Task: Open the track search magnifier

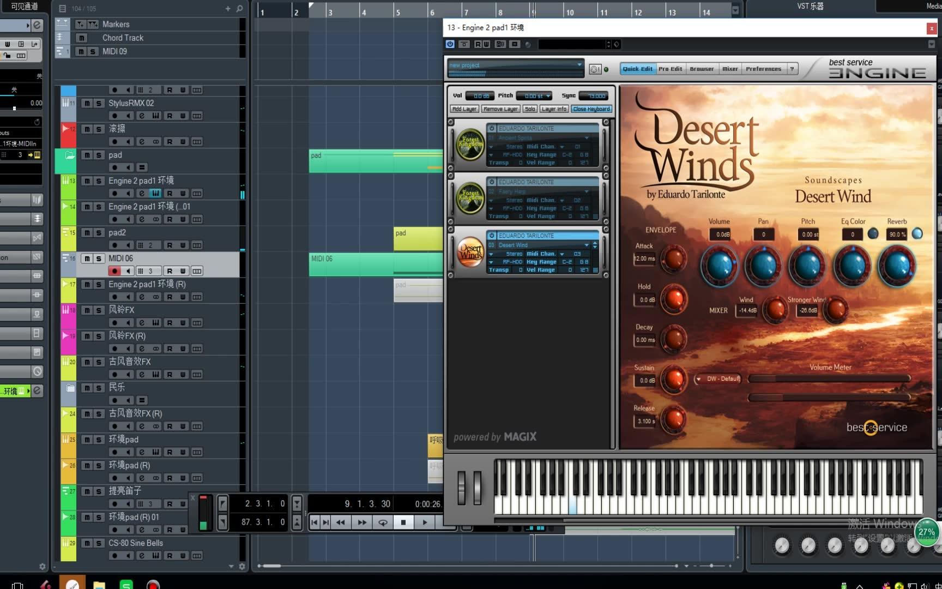Action: (x=239, y=9)
